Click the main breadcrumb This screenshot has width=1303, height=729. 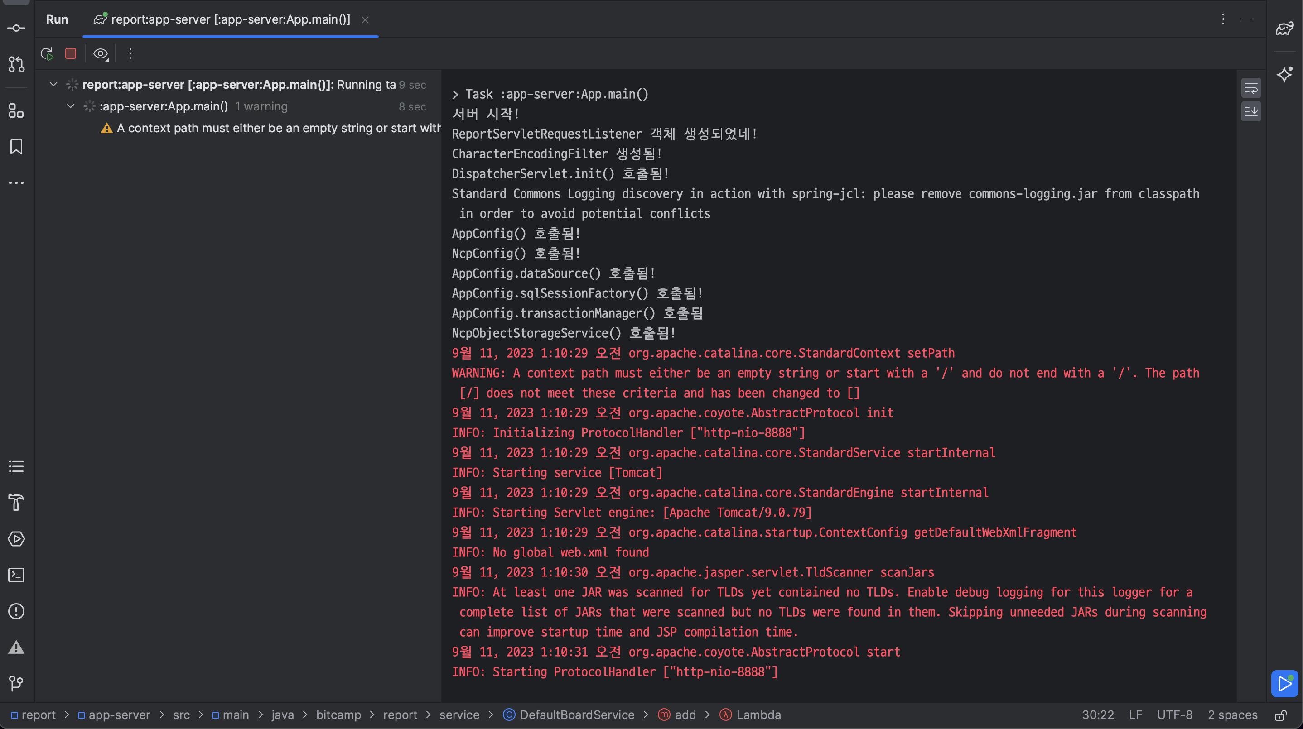click(230, 715)
